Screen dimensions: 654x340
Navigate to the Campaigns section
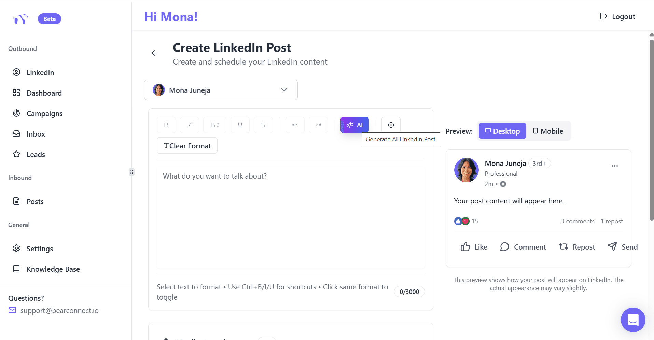[x=44, y=113]
